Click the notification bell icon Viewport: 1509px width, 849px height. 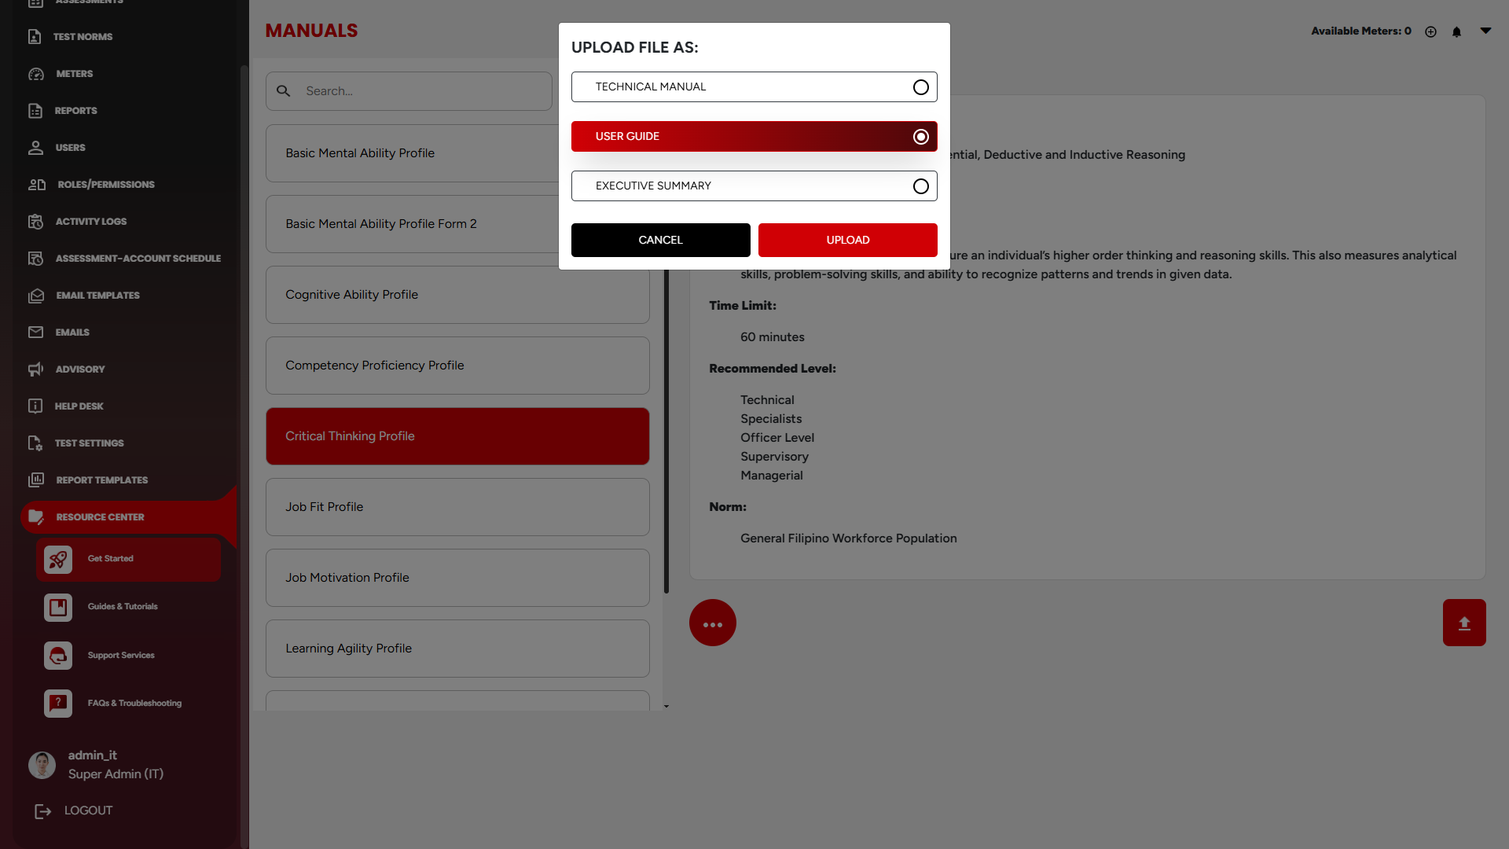[x=1456, y=32]
